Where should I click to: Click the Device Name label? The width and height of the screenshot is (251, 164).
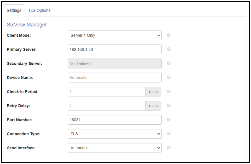coord(20,78)
